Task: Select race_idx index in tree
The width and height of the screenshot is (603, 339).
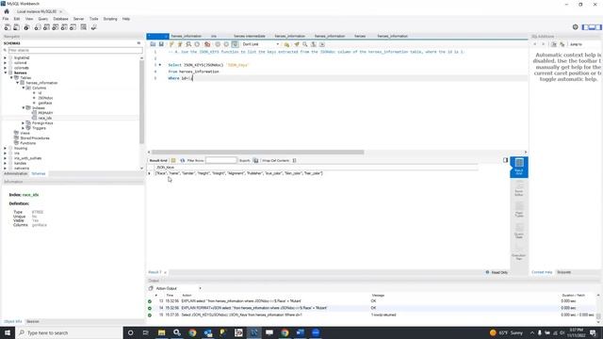Action: click(45, 118)
